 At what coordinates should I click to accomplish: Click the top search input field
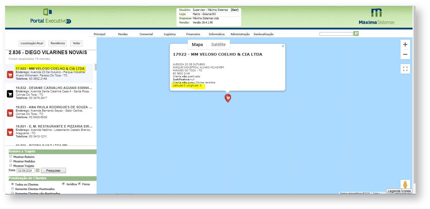pos(336,34)
